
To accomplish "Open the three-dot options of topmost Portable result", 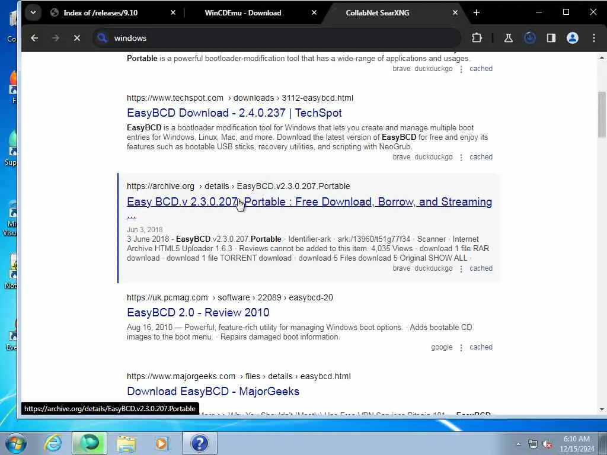I will tap(461, 69).
